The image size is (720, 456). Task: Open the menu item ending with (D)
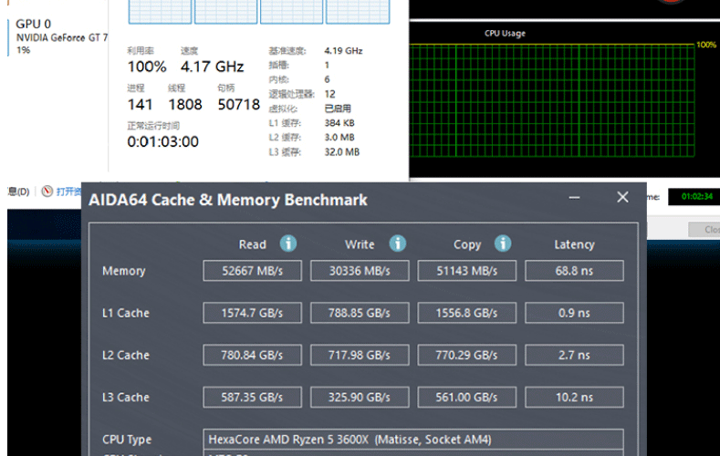18,192
